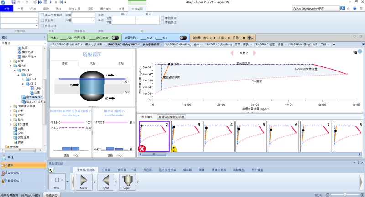Check the 标签曲线 checkbox

[42, 26]
